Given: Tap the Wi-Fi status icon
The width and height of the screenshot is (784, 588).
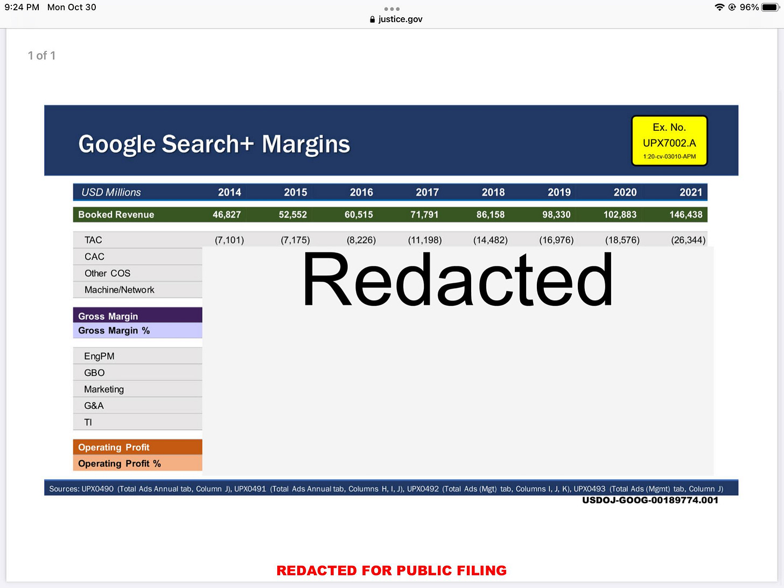Looking at the screenshot, I should (x=719, y=7).
